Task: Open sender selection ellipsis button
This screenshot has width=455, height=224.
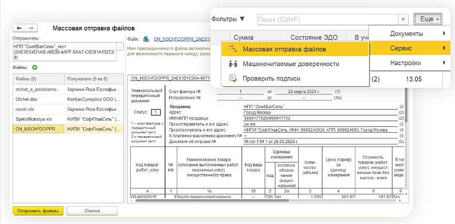Action: coord(120,47)
